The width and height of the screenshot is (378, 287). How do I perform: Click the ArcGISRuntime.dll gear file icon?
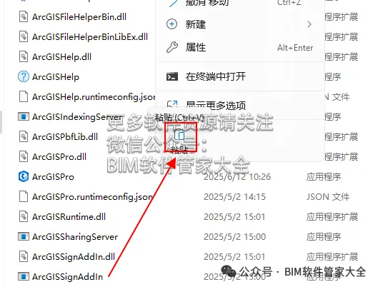pos(24,216)
